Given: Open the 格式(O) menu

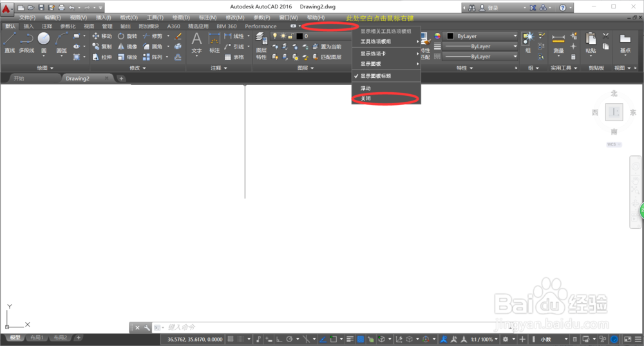Looking at the screenshot, I should click(129, 17).
